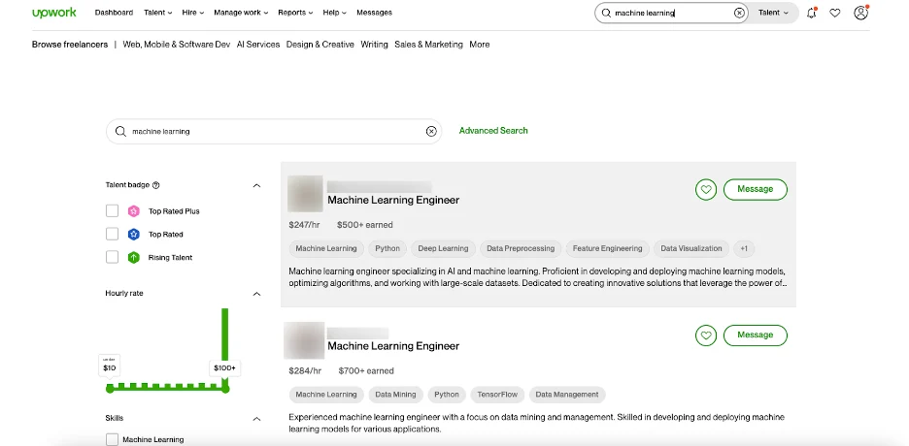The image size is (909, 446).
Task: Click the $500+ earned text
Action: pyautogui.click(x=364, y=225)
